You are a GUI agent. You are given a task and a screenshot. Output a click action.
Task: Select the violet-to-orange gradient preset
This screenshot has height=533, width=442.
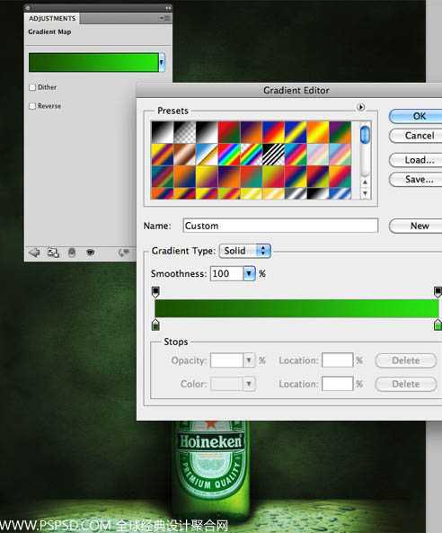(x=251, y=132)
